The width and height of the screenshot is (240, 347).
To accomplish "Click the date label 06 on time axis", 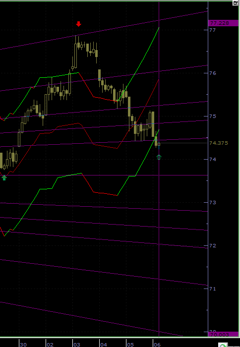I will (157, 345).
